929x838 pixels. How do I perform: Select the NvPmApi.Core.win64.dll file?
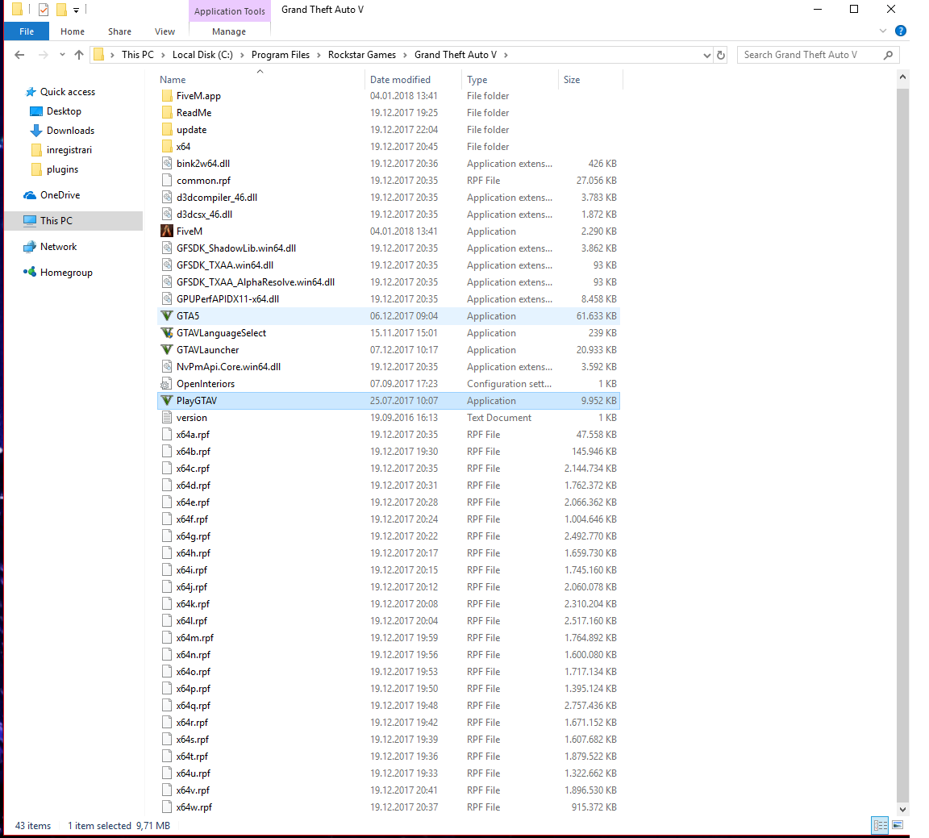(x=389, y=367)
